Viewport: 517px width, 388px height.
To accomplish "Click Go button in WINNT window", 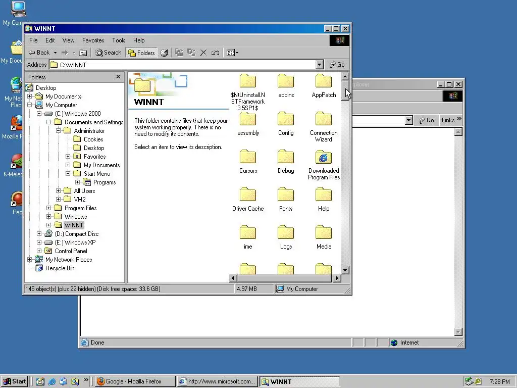I will [x=337, y=65].
